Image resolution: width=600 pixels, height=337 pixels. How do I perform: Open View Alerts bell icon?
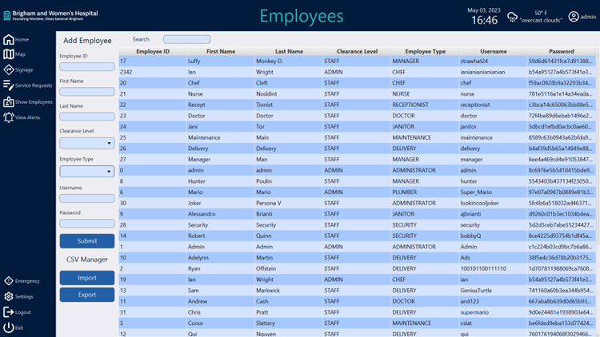tap(8, 117)
